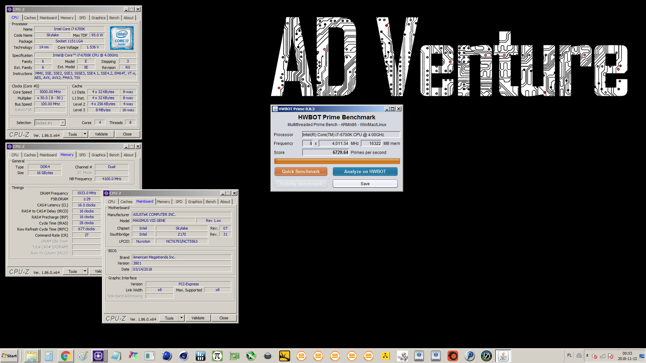Viewport: 646px width, 363px height.
Task: Click the multiplier value x 50.0
Action: (x=50, y=98)
